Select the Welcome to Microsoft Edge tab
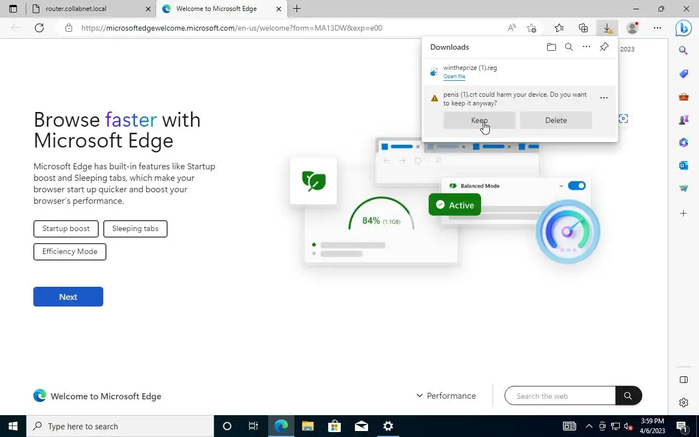 pos(221,9)
